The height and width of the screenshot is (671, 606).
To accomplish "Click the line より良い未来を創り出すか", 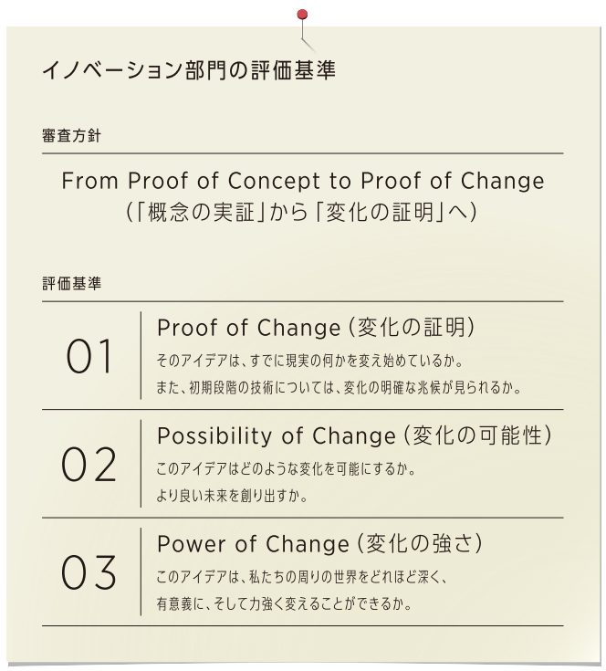I will point(232,496).
